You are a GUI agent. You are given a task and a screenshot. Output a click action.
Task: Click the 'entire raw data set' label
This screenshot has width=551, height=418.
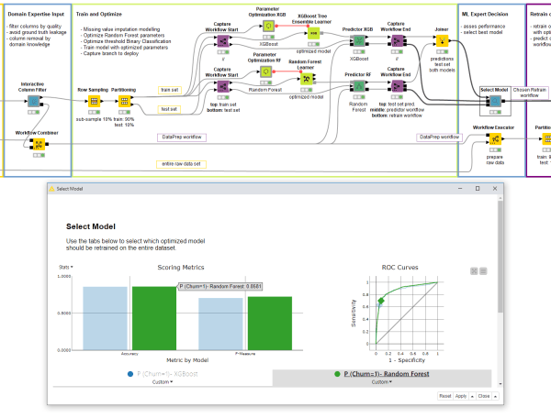point(181,164)
